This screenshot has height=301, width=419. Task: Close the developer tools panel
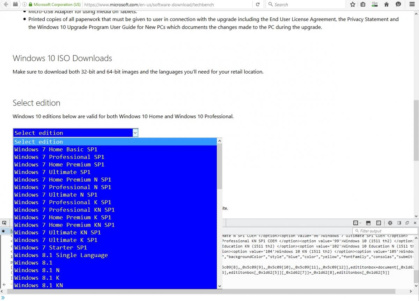click(x=415, y=223)
